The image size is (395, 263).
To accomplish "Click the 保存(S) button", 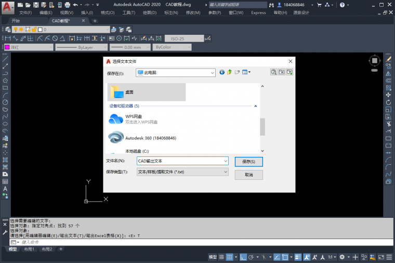I will 248,162.
